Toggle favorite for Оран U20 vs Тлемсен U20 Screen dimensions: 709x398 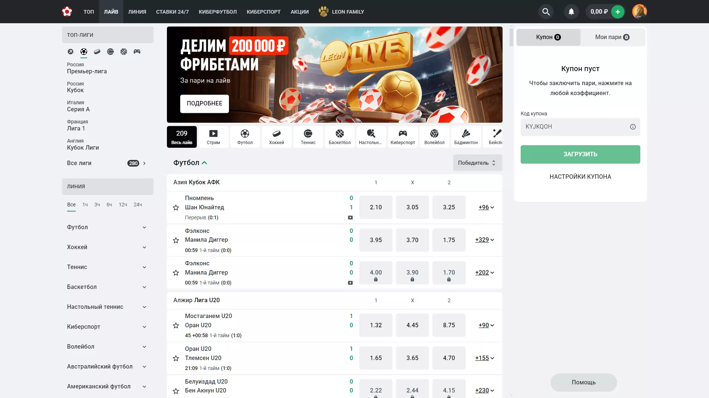[x=176, y=358]
